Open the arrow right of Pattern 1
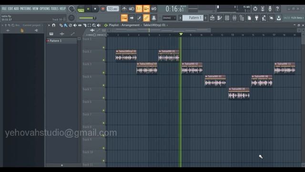The image size is (305, 172). point(205,18)
